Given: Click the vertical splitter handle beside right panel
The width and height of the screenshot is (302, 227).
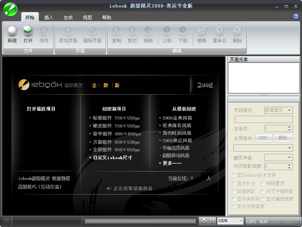Looking at the screenshot, I should (226, 136).
